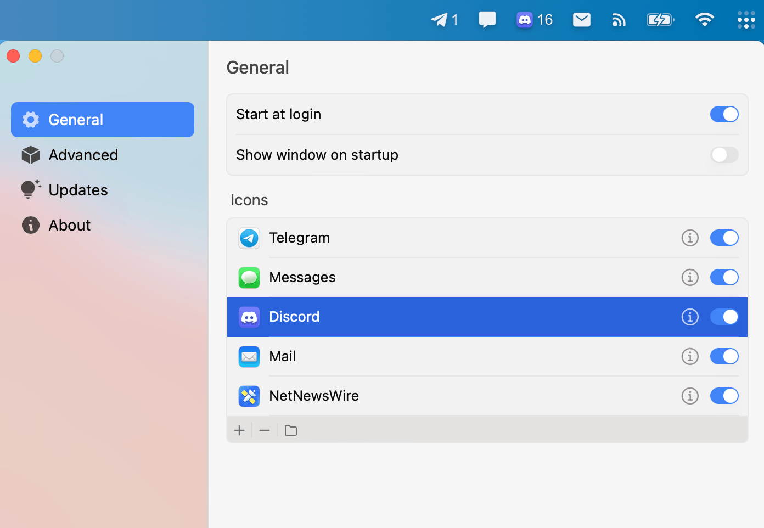Open NetNewsWire RSS menu bar icon
764x528 pixels.
[619, 20]
